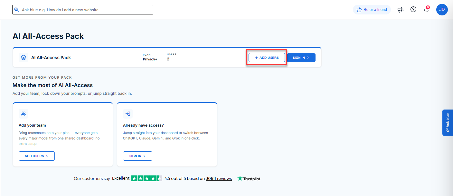Click the blue SIGN IN button
453x196 pixels.
tap(301, 58)
